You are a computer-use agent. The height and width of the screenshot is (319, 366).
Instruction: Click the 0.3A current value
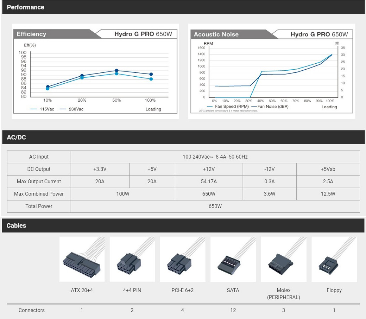coord(270,181)
